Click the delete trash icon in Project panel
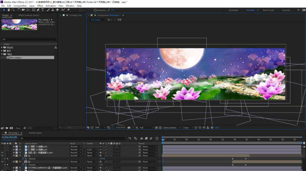The image size is (306, 171). coord(25,128)
